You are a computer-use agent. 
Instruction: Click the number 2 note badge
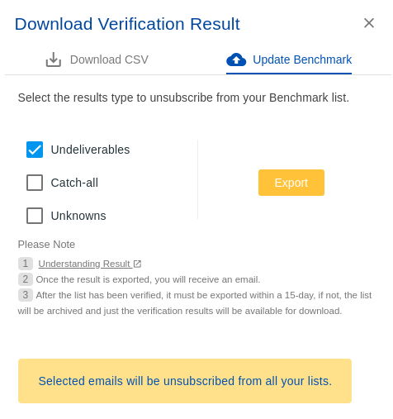coord(26,279)
